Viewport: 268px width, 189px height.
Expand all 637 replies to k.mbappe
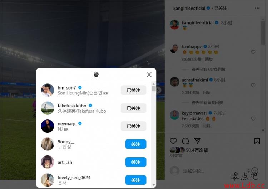209,70
